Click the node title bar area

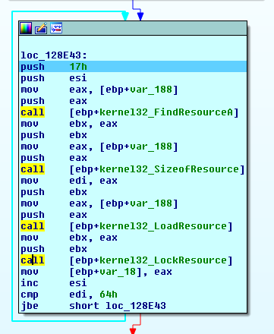tap(154, 28)
